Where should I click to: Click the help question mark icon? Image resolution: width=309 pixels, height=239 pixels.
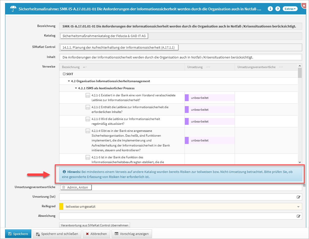[x=278, y=9]
